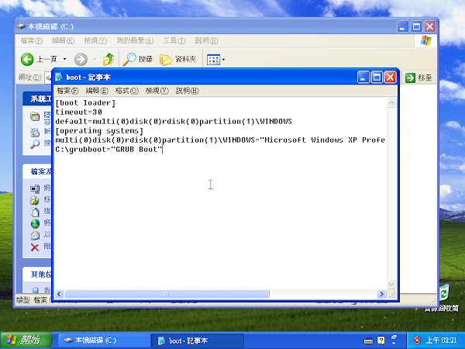Click the red X delete file icon
This screenshot has width=465, height=349.
click(35, 247)
